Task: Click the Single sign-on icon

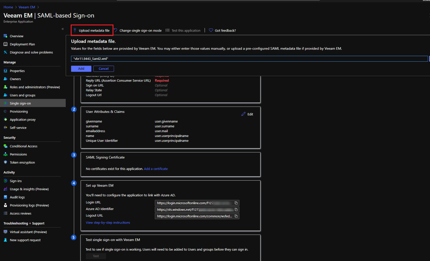Action: [5, 103]
